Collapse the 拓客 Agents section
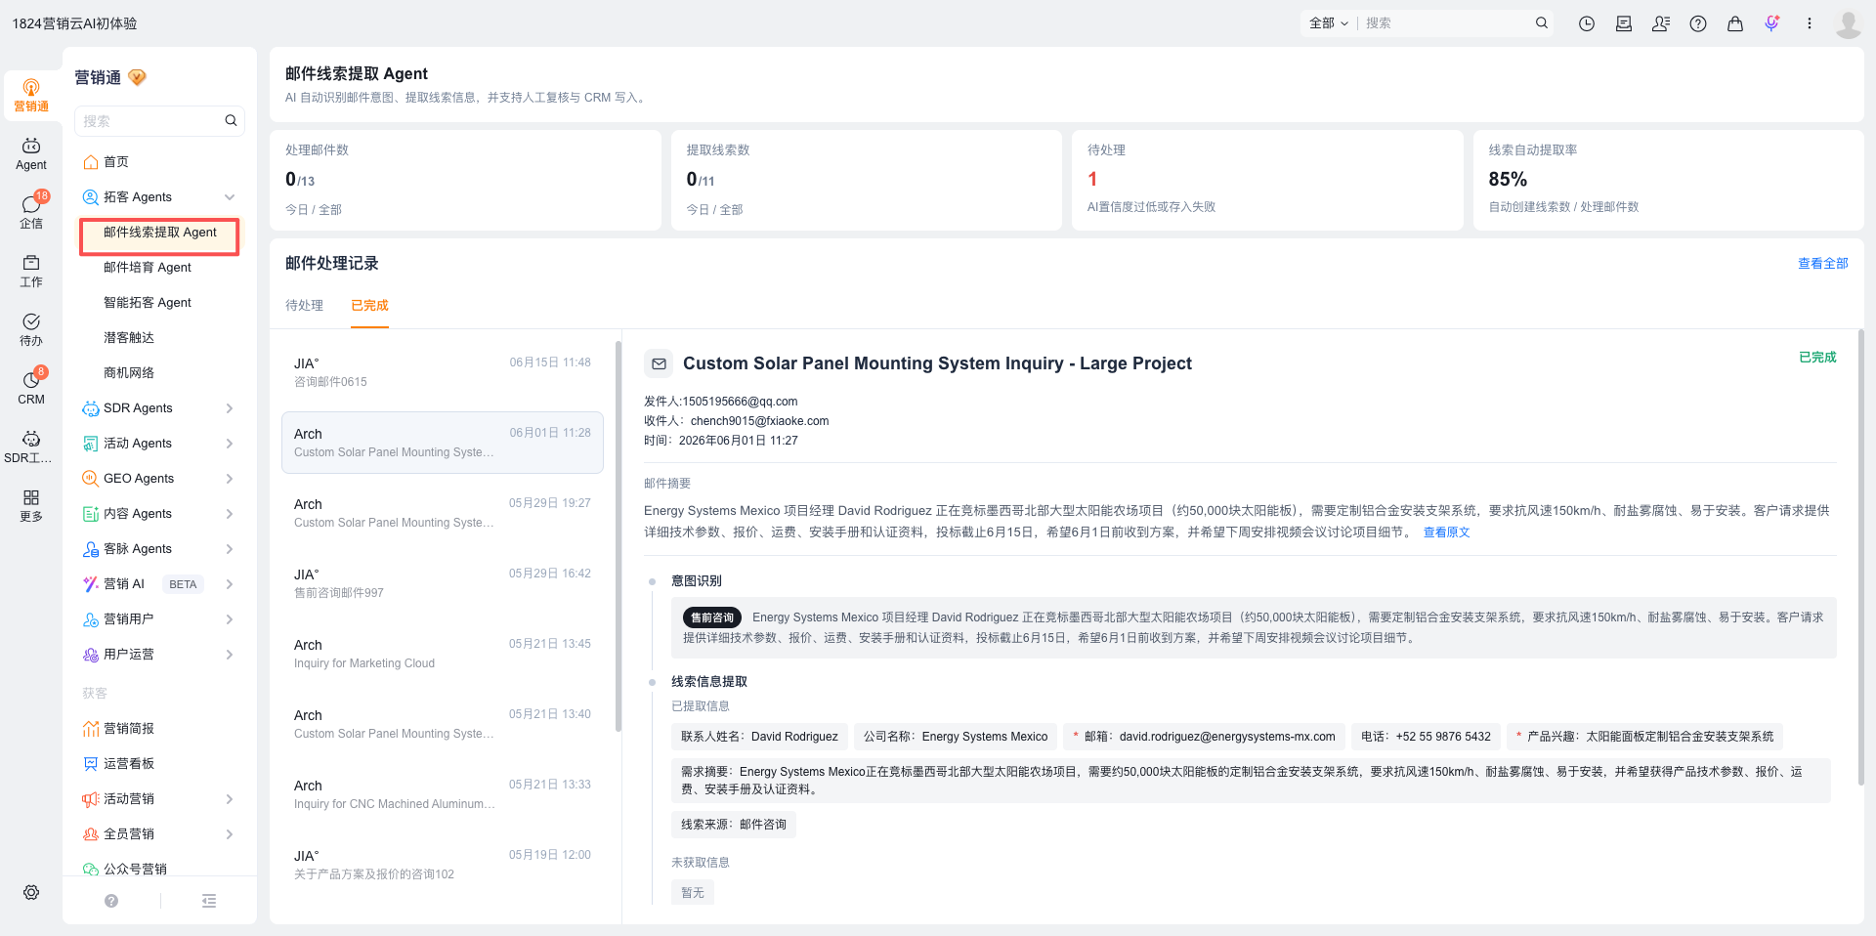The width and height of the screenshot is (1876, 936). pos(230,197)
